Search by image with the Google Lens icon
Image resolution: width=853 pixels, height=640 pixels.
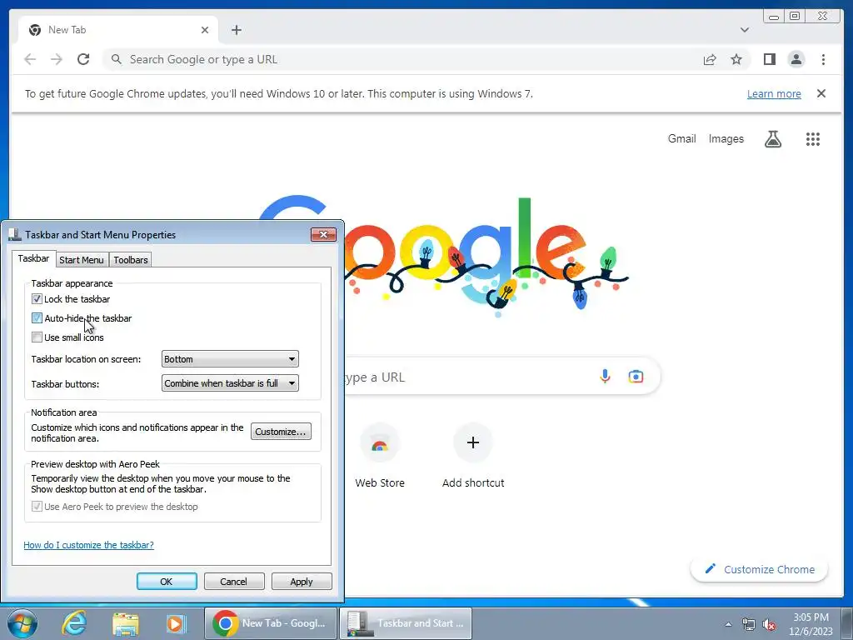tap(636, 376)
